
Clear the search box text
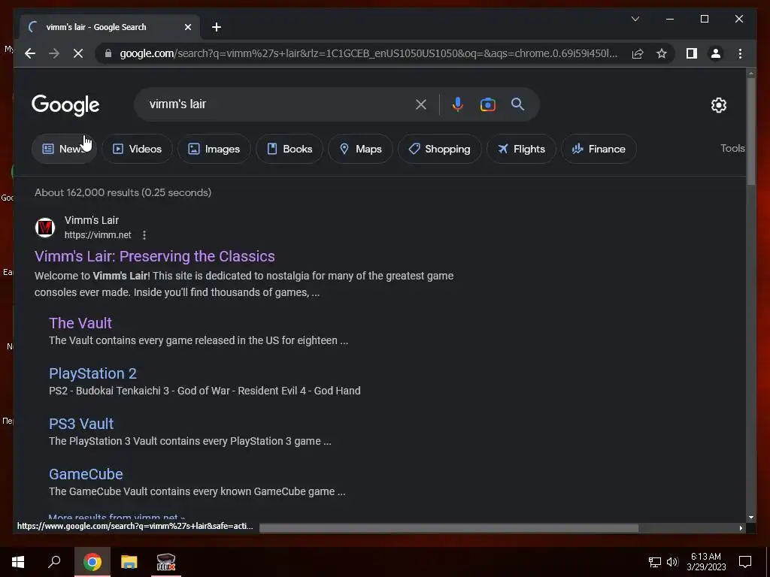click(421, 104)
